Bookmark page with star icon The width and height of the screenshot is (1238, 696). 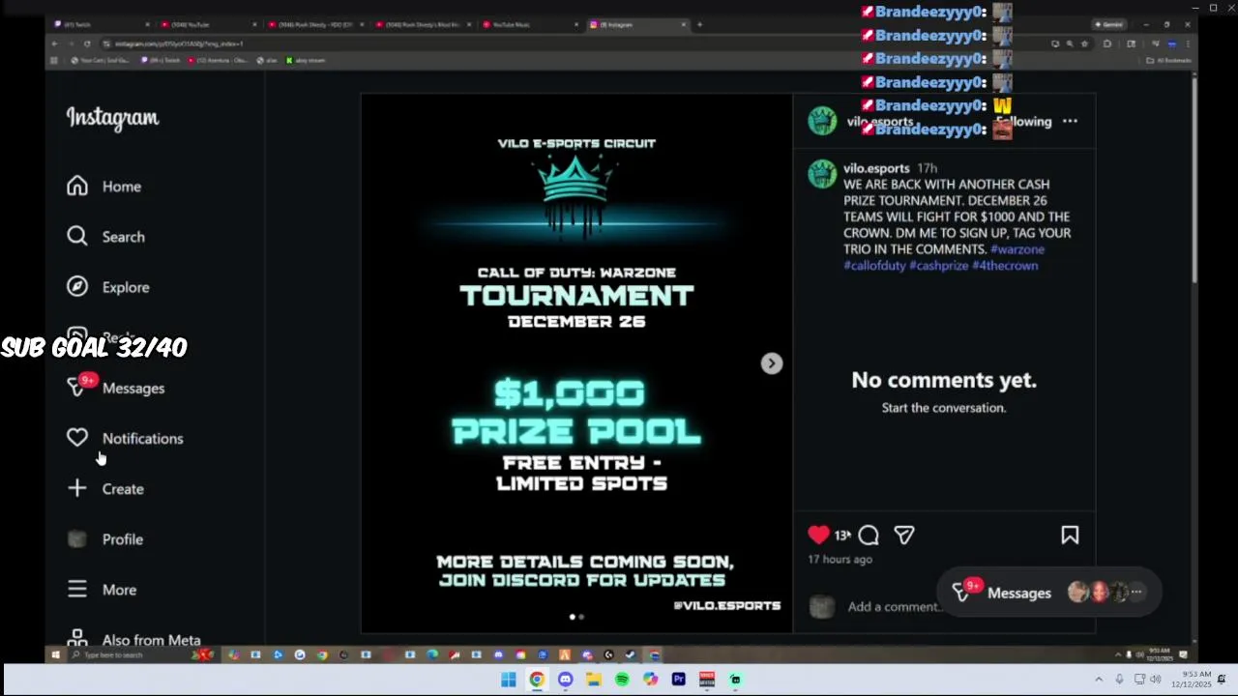tap(1084, 43)
